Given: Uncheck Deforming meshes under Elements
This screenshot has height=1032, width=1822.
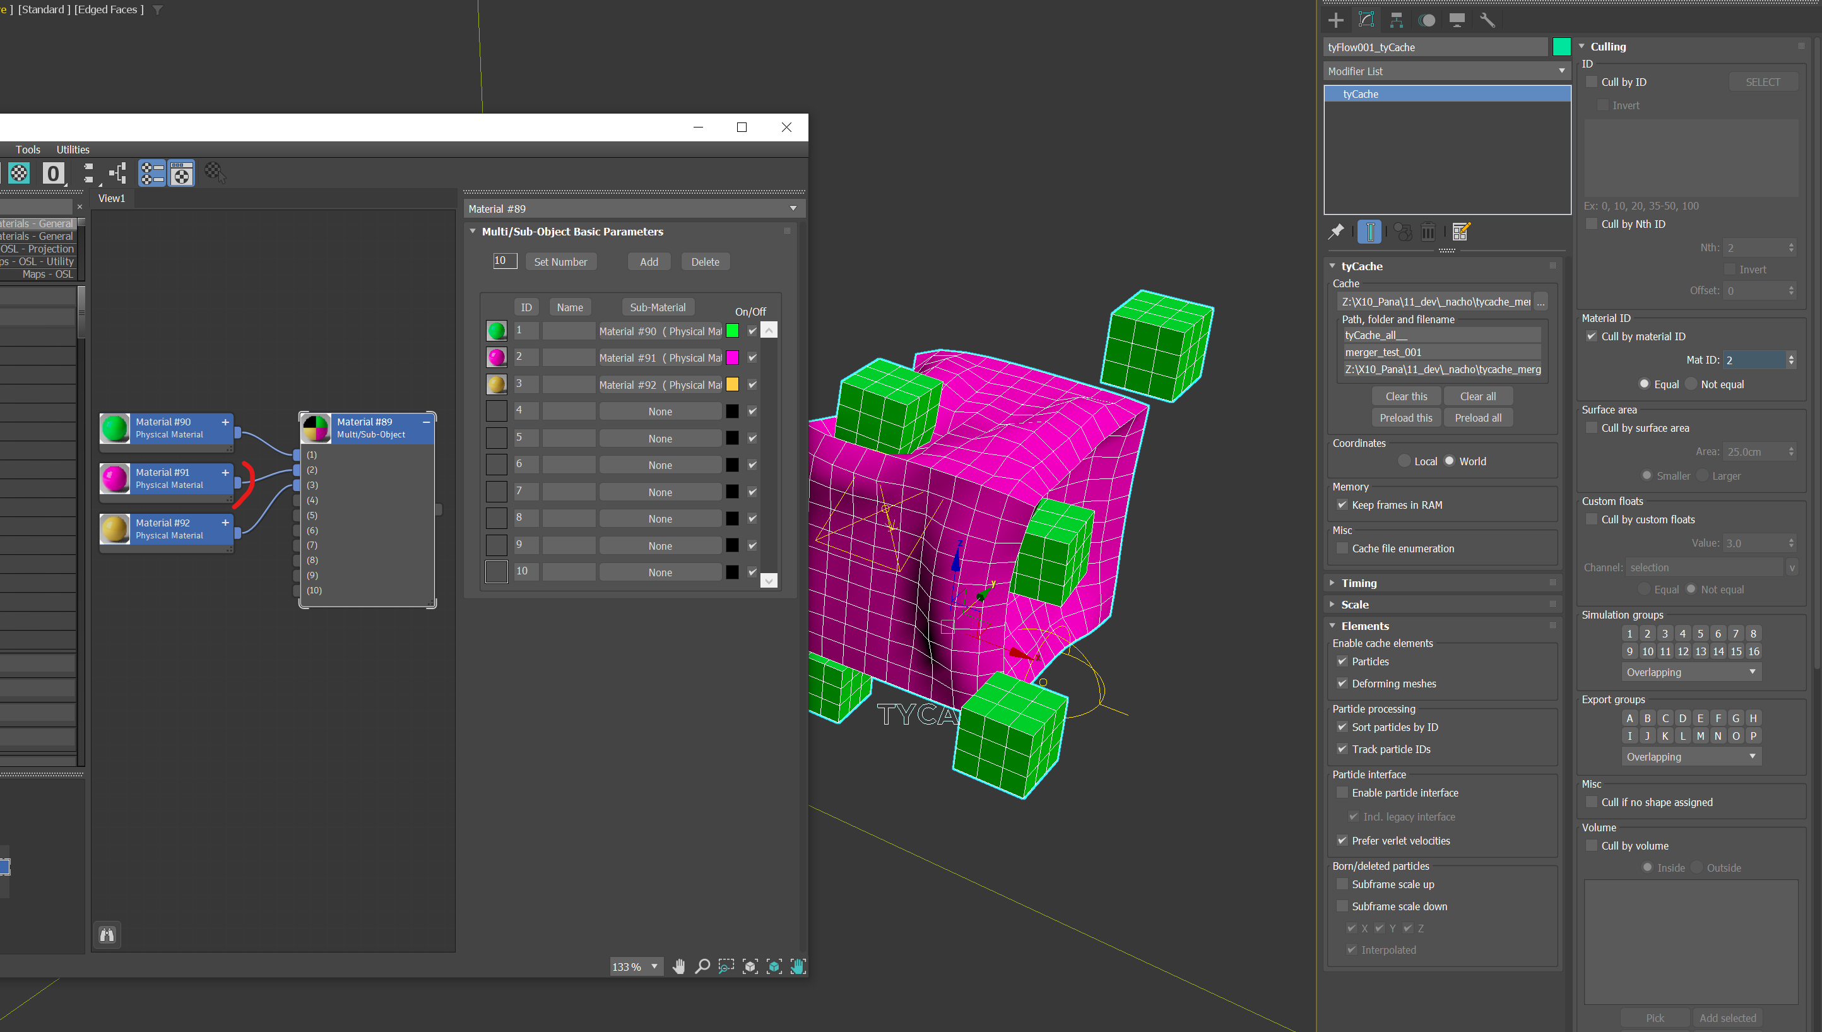Looking at the screenshot, I should tap(1342, 684).
